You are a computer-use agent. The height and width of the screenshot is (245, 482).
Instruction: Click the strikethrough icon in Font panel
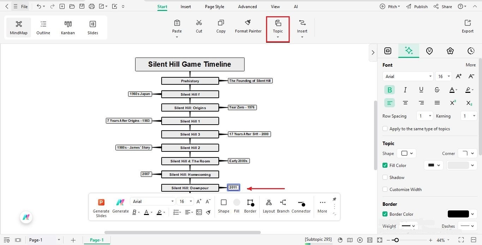[x=437, y=90]
